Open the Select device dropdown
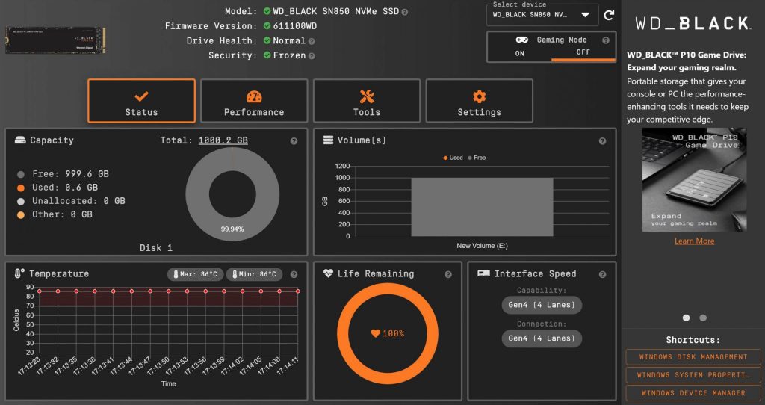The image size is (765, 405). (x=542, y=15)
